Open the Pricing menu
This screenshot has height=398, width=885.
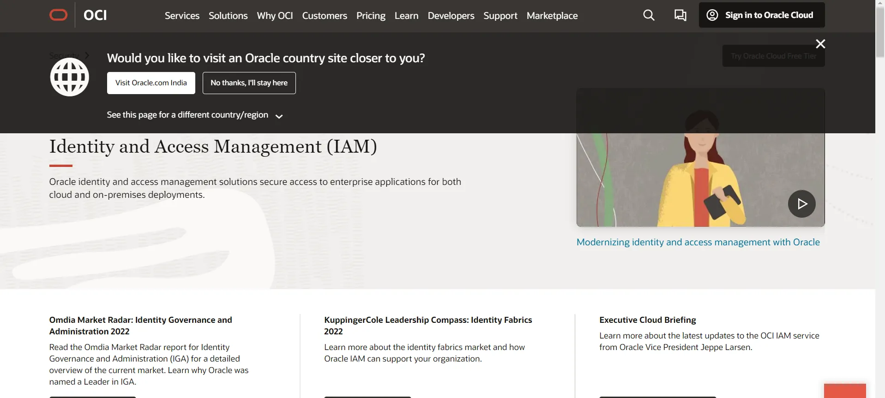(x=371, y=16)
